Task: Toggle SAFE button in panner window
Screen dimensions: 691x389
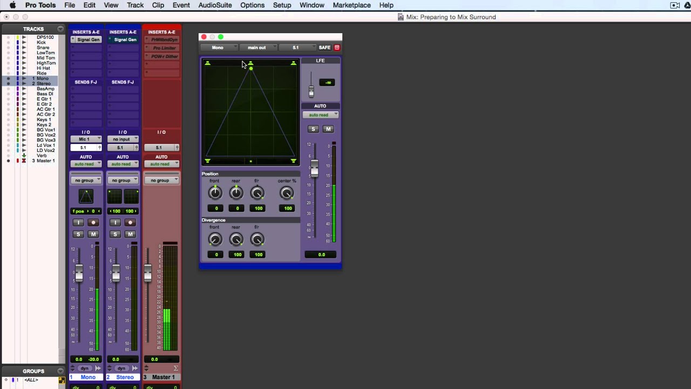Action: 324,48
